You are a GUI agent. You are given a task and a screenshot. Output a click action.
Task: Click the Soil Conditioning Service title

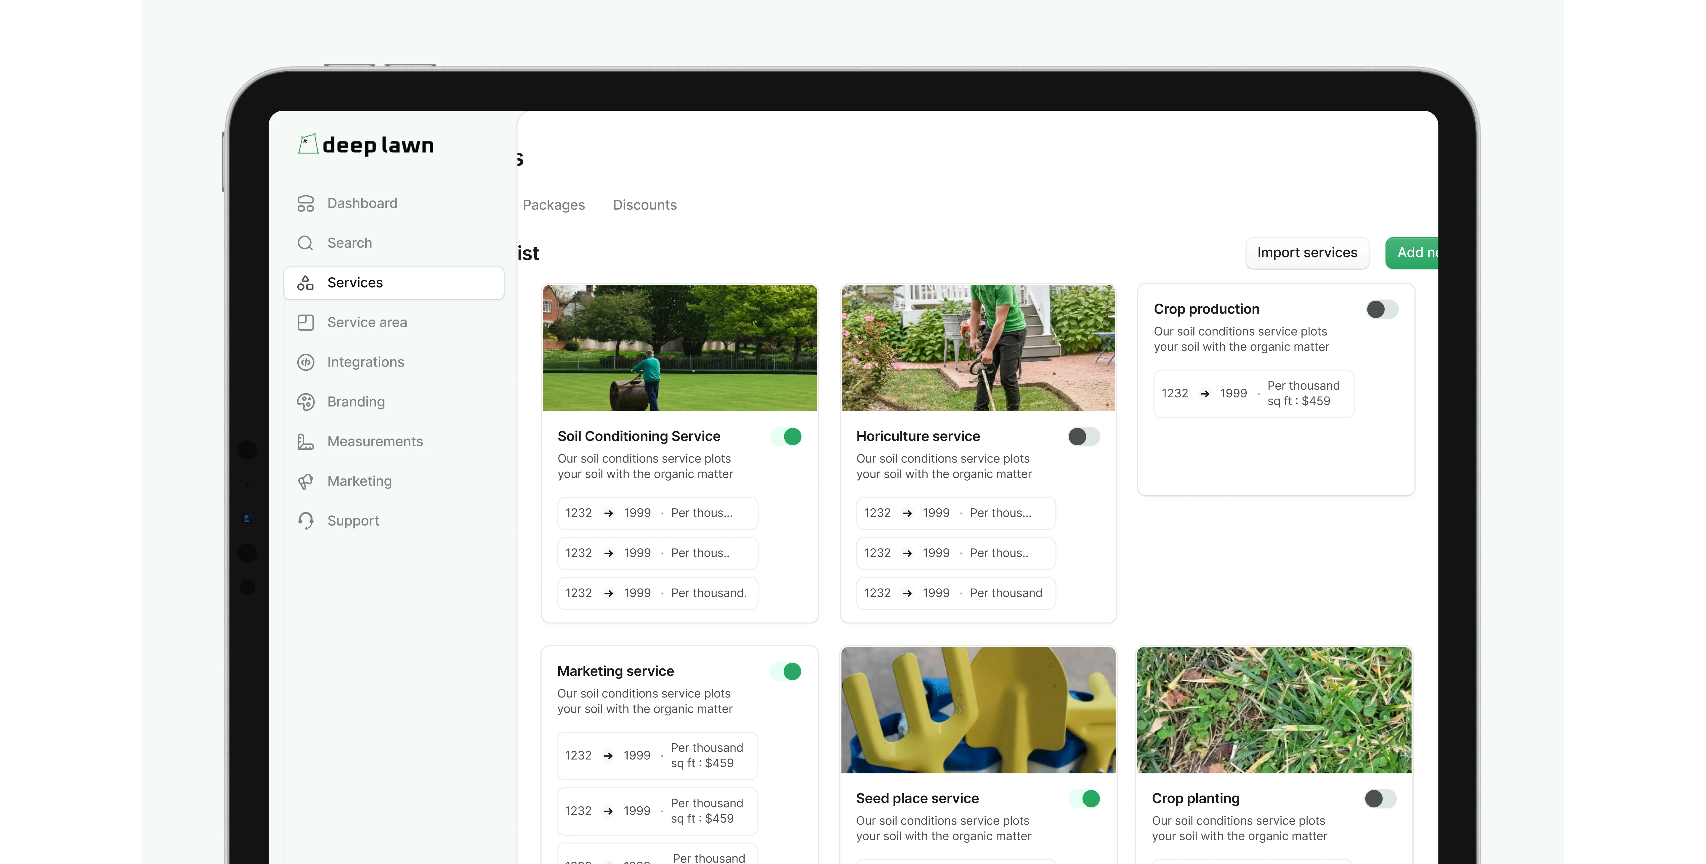[x=639, y=437]
